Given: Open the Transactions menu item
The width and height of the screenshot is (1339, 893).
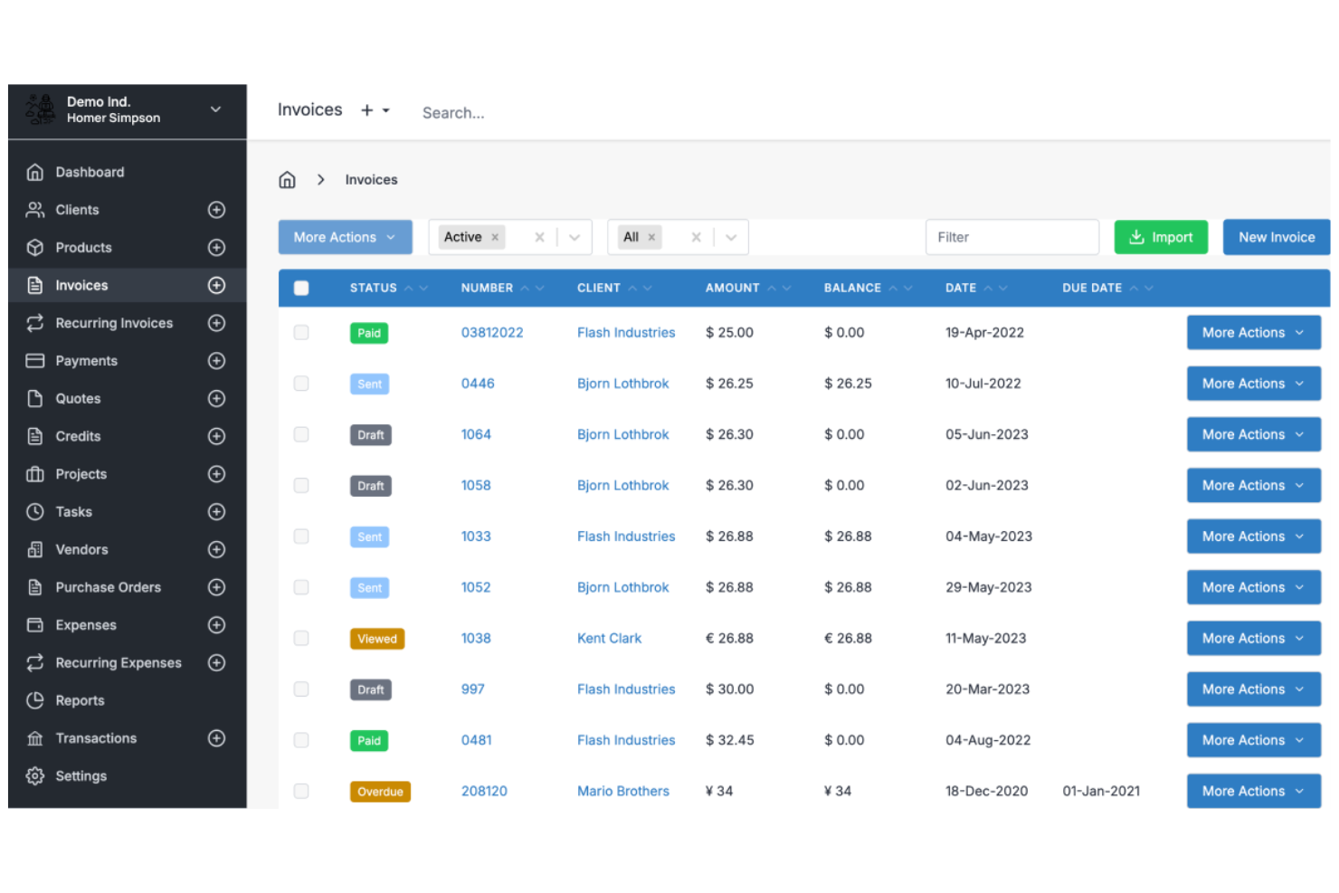Looking at the screenshot, I should (96, 737).
